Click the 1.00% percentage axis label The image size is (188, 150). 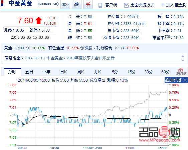(x=174, y=85)
